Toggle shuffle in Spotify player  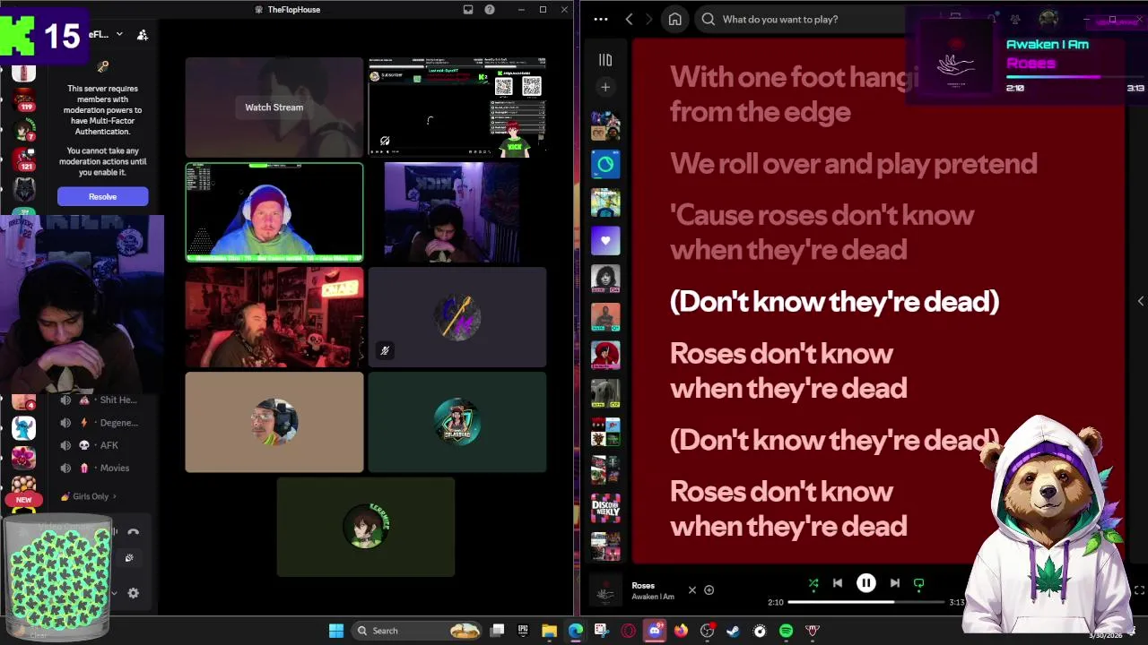tap(813, 583)
